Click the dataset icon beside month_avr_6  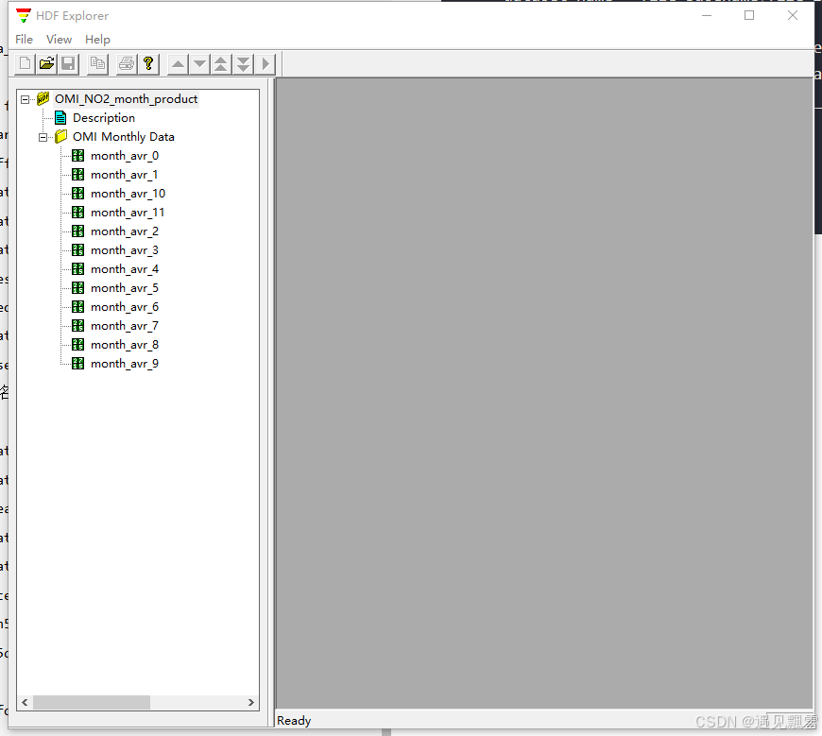pyautogui.click(x=78, y=306)
